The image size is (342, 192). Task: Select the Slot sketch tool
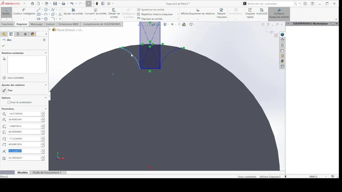39,19
